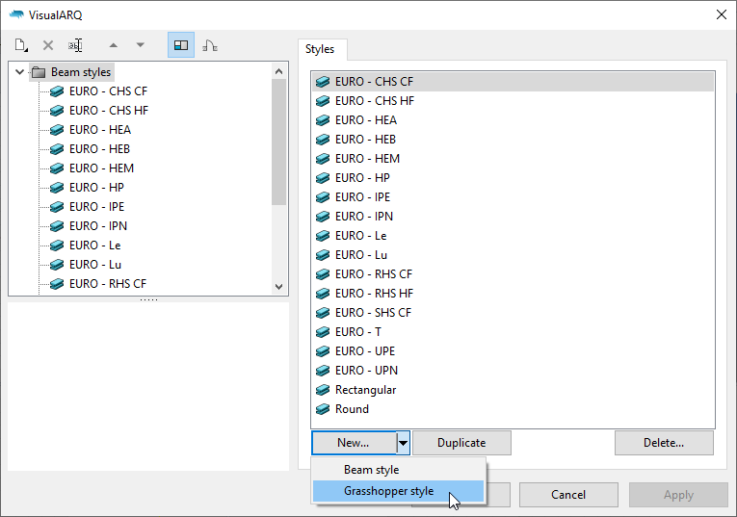Close the VisualARQ dialog window

(722, 15)
